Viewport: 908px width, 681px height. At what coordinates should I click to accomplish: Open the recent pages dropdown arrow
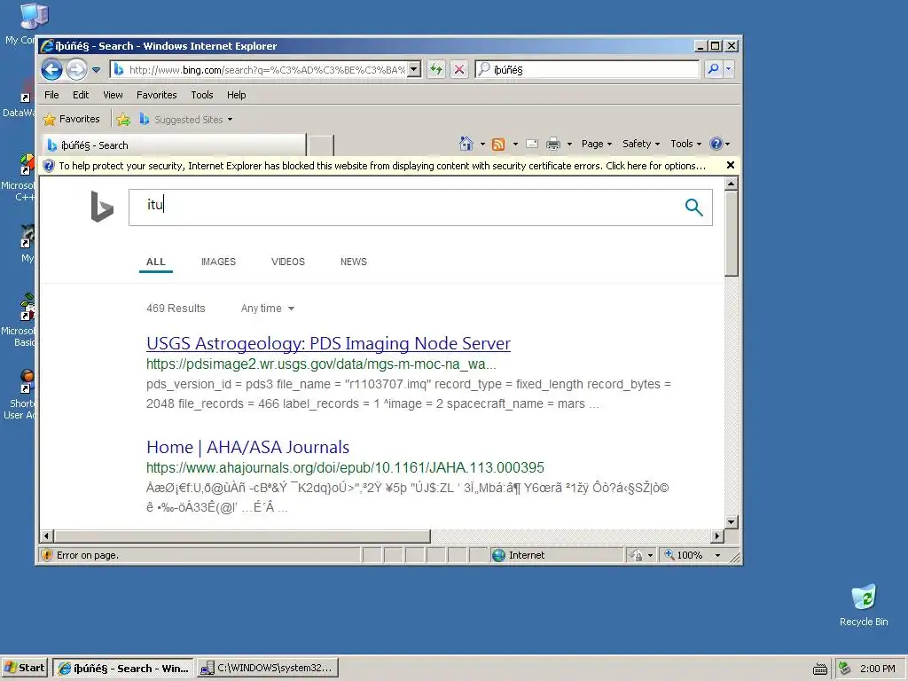pyautogui.click(x=96, y=70)
